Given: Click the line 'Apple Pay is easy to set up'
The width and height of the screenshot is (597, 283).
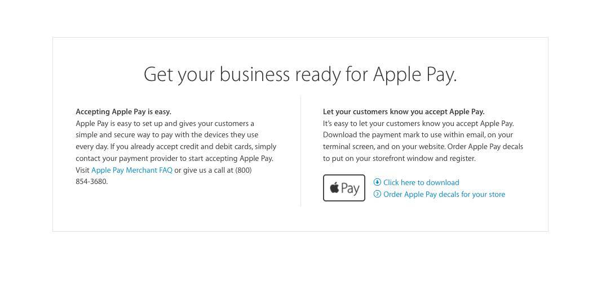Looking at the screenshot, I should point(165,123).
